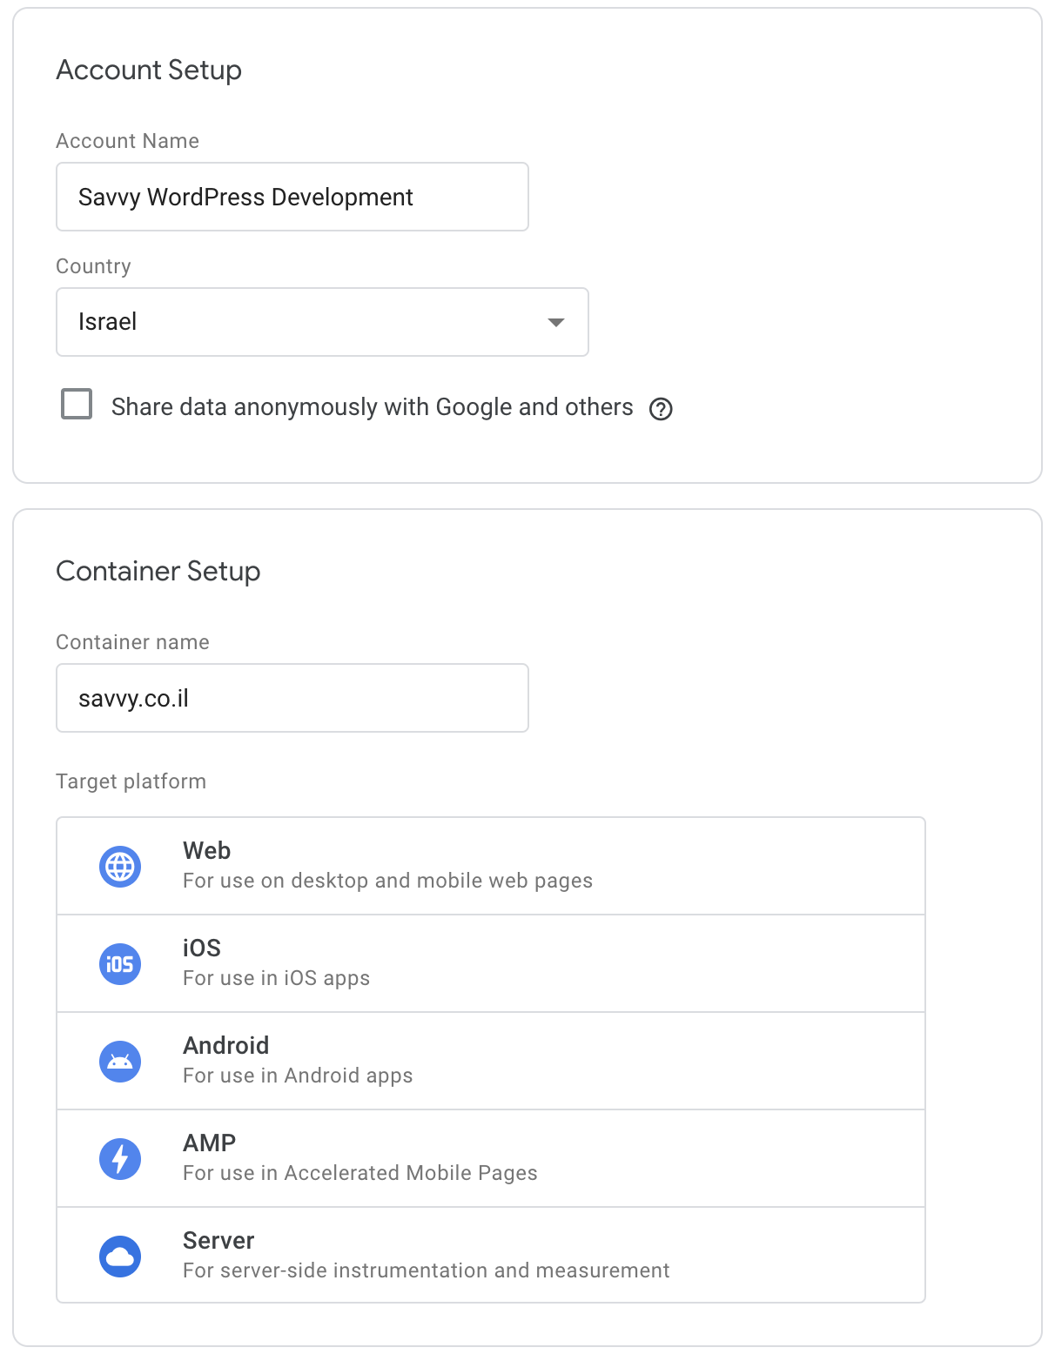Image resolution: width=1055 pixels, height=1354 pixels.
Task: Pick Server server-side measurement option
Action: click(x=491, y=1255)
